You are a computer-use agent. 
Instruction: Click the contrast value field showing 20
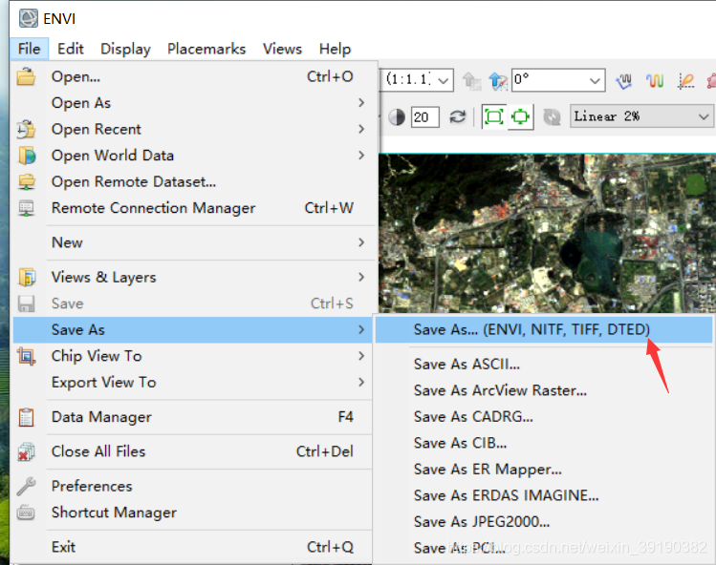click(424, 117)
